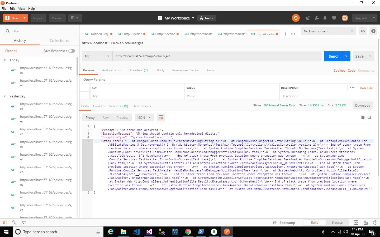
Task: Click the request URL input field
Action: [217, 56]
